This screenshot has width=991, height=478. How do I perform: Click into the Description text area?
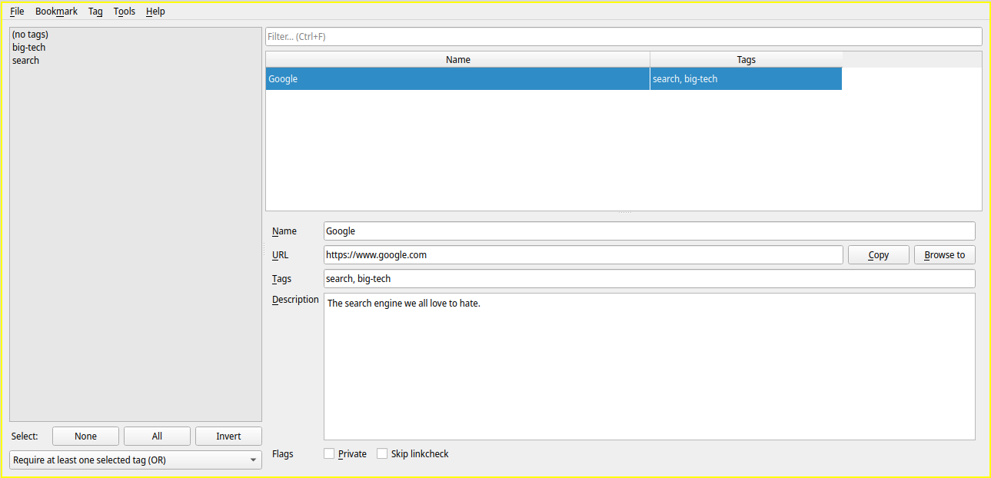point(649,367)
